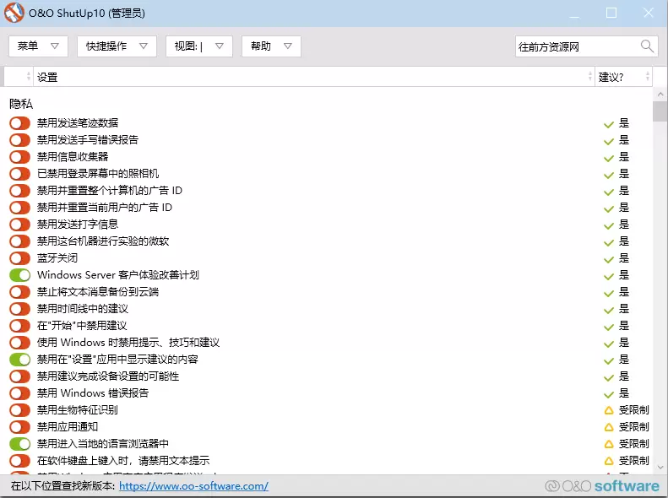Viewport: 668px width, 498px height.
Task: Click green checkmark for 禁止将文本消息备份到云端
Action: (x=609, y=293)
